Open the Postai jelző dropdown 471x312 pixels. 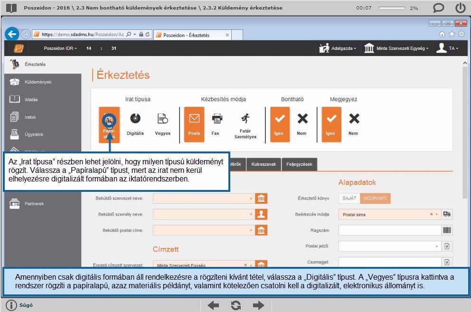[x=437, y=246]
